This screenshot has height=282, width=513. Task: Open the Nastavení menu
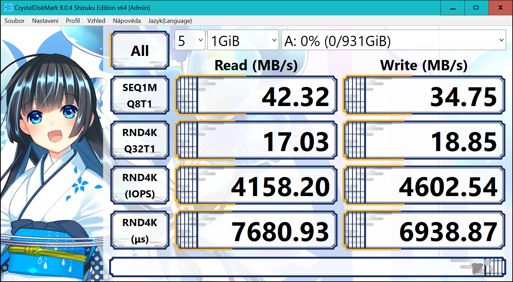point(45,21)
